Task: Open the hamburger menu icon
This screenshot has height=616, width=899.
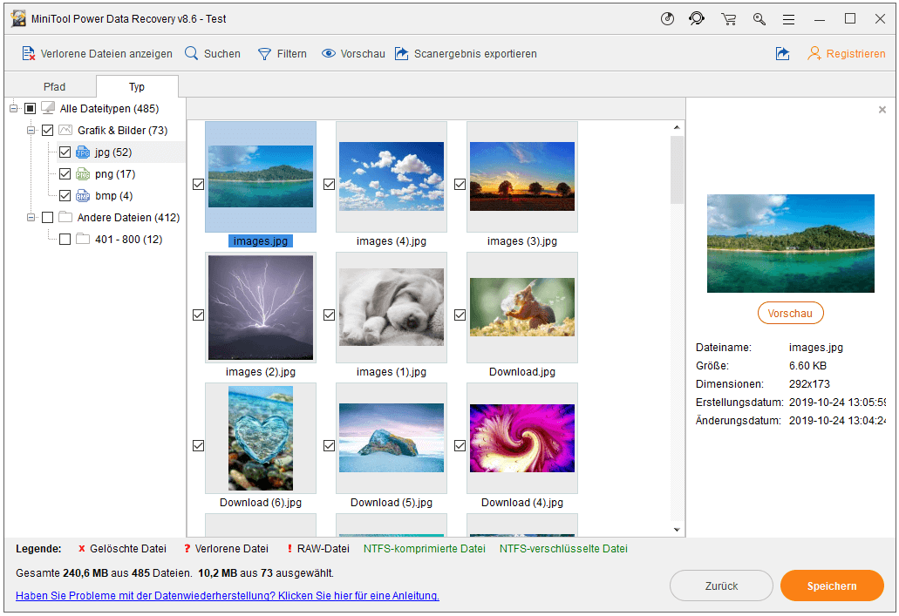Action: point(789,19)
